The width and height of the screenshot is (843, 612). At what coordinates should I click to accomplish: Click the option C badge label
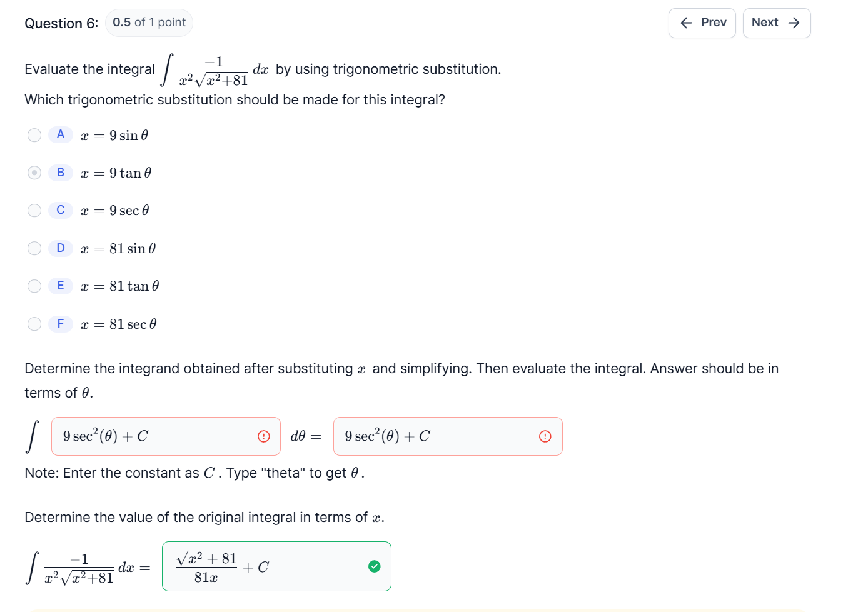pyautogui.click(x=60, y=210)
